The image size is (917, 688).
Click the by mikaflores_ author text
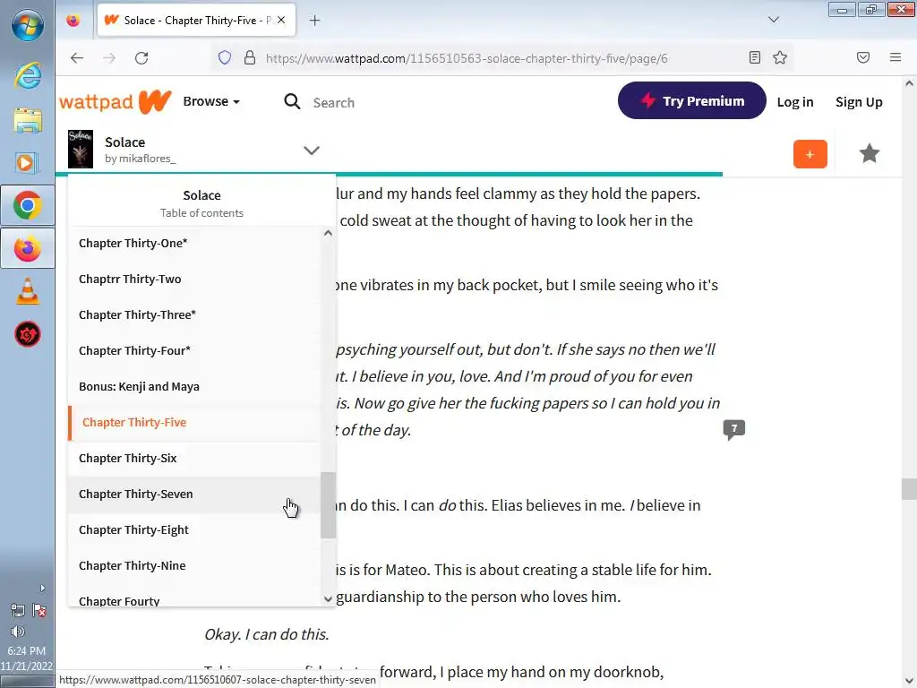tap(141, 159)
